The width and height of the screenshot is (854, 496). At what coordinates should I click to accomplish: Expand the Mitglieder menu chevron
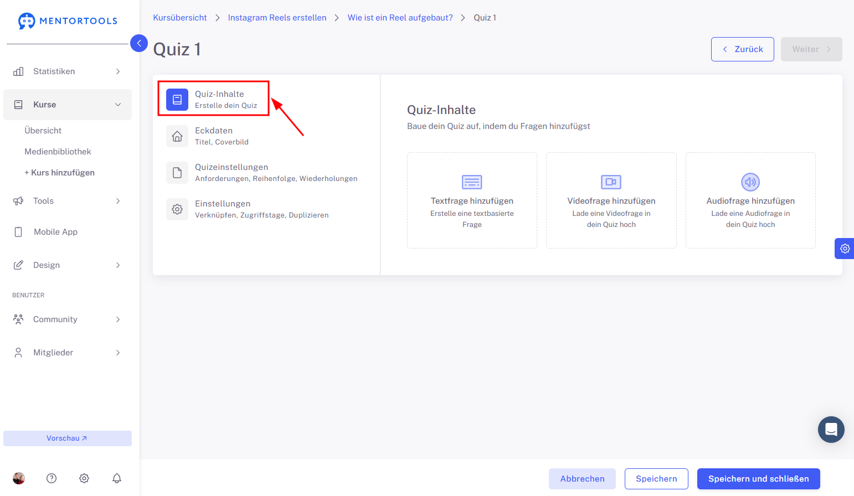coord(118,353)
